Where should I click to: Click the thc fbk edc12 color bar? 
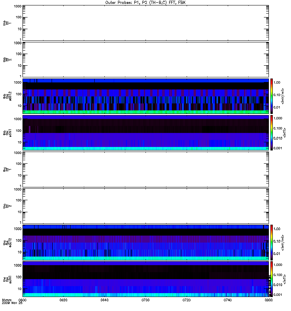272,243
